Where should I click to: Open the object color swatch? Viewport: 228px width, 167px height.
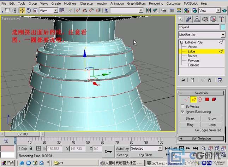(x=223, y=27)
